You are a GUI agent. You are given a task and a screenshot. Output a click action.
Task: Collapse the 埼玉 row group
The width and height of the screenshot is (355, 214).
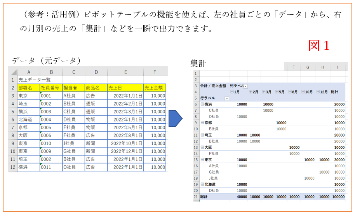point(202,135)
